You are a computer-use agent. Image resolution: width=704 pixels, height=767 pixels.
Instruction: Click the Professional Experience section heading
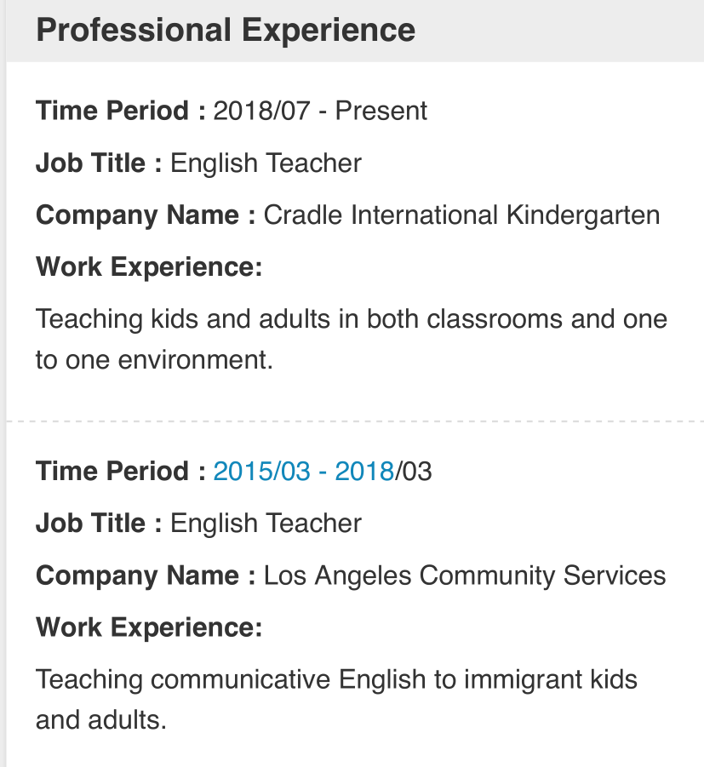click(x=226, y=31)
